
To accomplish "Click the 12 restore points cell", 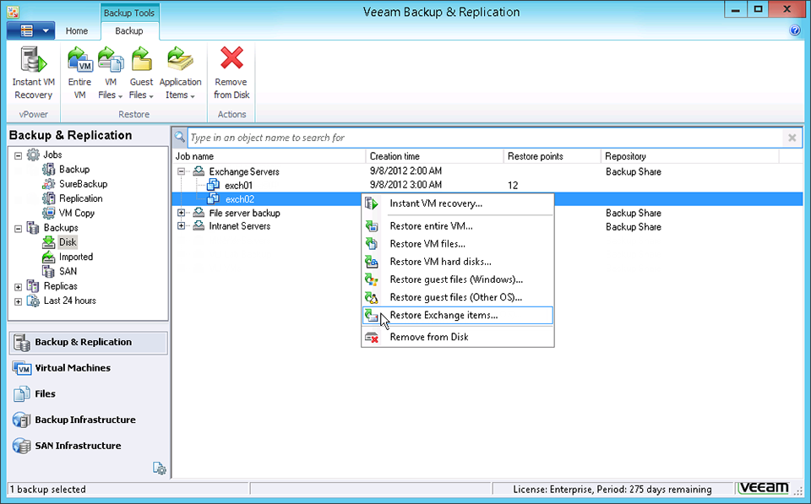I will pyautogui.click(x=513, y=185).
